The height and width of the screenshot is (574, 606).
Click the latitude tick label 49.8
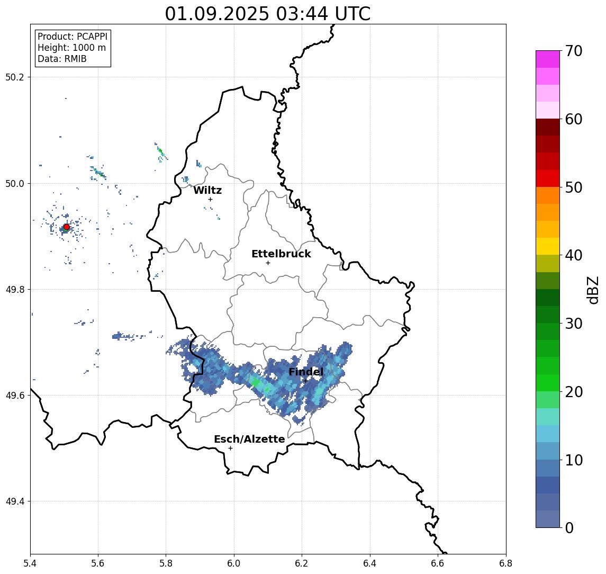(15, 289)
